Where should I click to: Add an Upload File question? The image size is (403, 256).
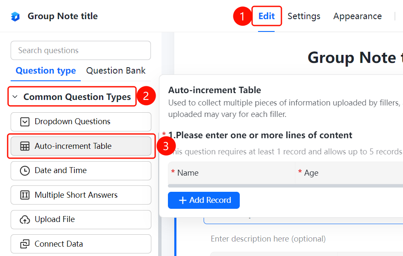click(81, 219)
